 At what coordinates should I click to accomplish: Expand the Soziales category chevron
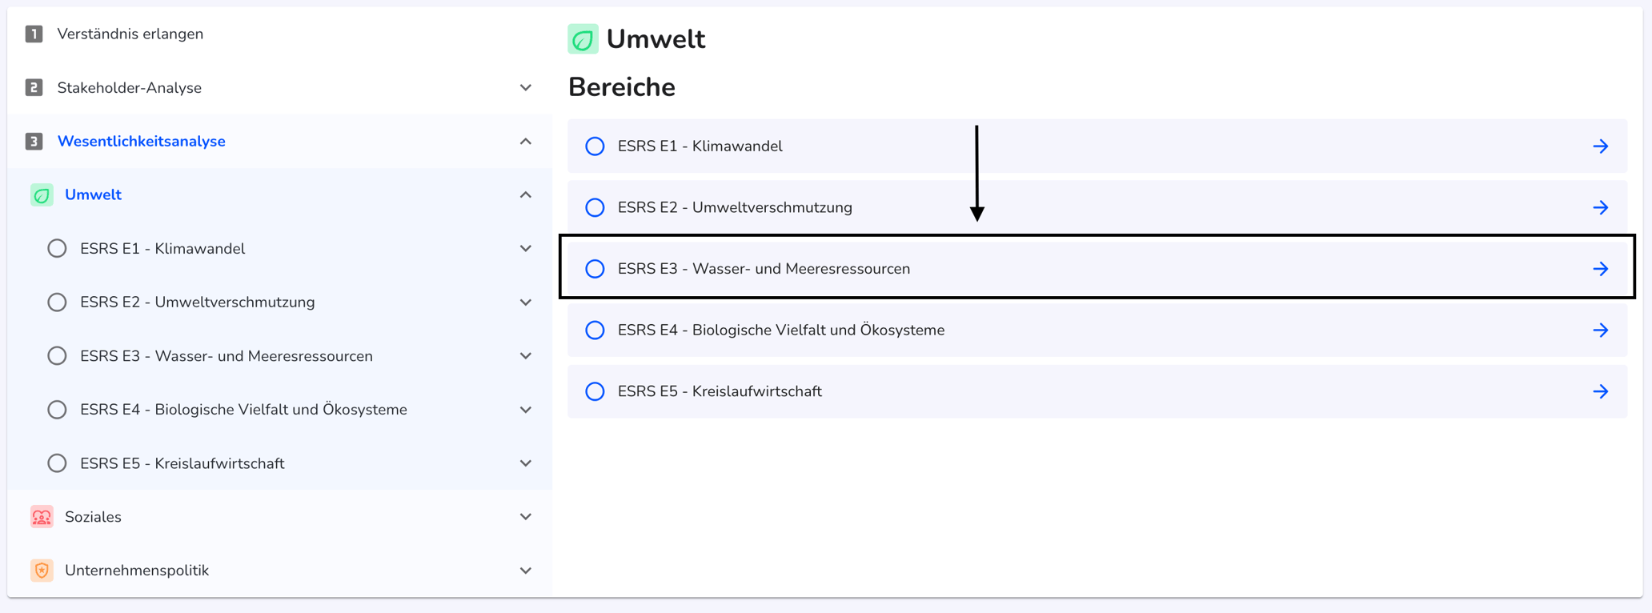(x=526, y=517)
